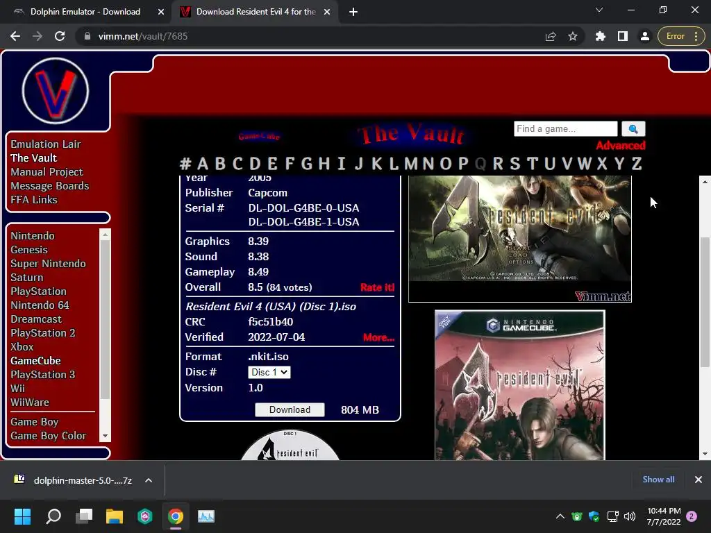711x533 pixels.
Task: Open the Advanced search link
Action: pos(620,146)
